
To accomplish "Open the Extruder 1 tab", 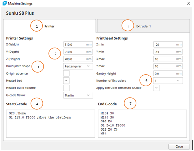I will pos(144,26).
